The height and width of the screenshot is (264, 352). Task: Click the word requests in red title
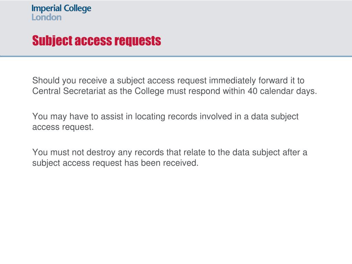click(x=137, y=41)
